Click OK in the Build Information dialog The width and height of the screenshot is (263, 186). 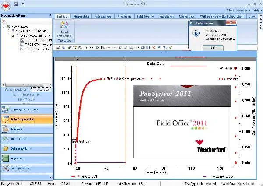pos(213,48)
